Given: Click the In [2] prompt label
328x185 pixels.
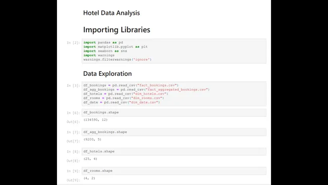Looking at the screenshot, I should coord(73,43).
